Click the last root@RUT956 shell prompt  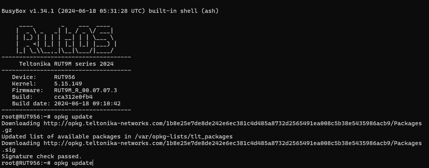(26, 163)
